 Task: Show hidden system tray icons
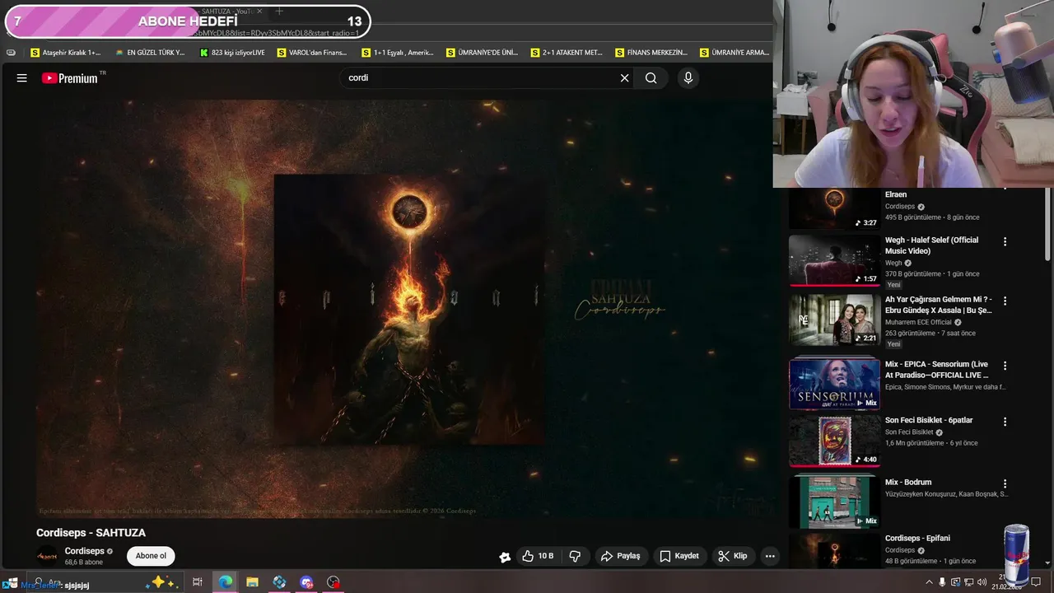point(930,582)
